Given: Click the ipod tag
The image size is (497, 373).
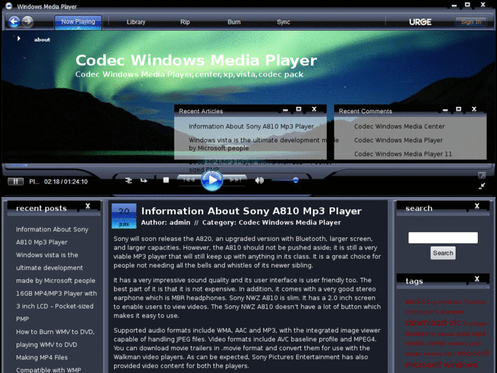Looking at the screenshot, I should point(463,333).
